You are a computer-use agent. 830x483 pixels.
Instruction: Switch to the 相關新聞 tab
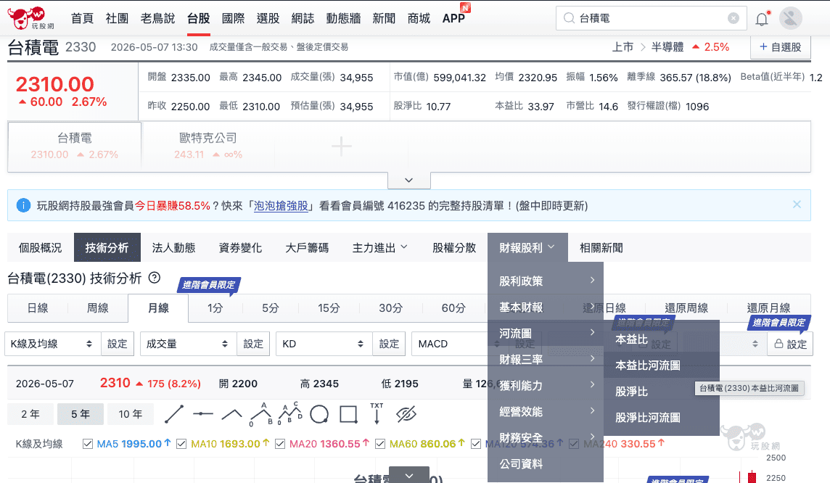601,247
